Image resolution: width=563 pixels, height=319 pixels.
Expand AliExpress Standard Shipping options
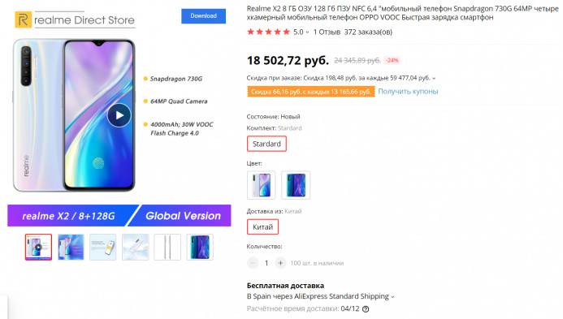point(392,297)
